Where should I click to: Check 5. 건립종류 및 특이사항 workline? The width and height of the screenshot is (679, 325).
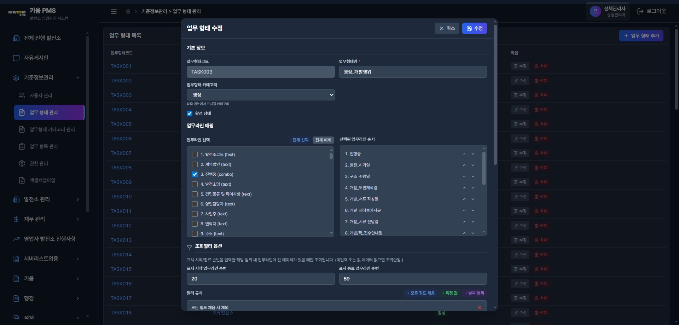195,194
